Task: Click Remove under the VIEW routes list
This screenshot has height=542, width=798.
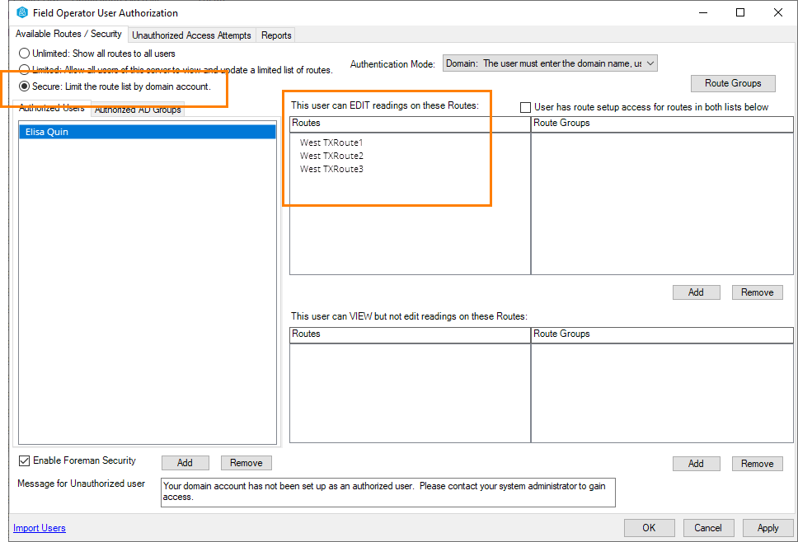Action: pos(756,464)
